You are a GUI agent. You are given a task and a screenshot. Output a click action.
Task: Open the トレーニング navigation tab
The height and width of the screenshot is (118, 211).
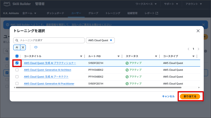[113, 13]
